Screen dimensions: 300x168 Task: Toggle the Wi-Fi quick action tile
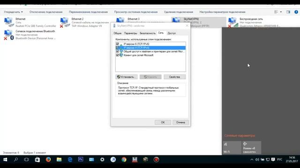[232, 147]
